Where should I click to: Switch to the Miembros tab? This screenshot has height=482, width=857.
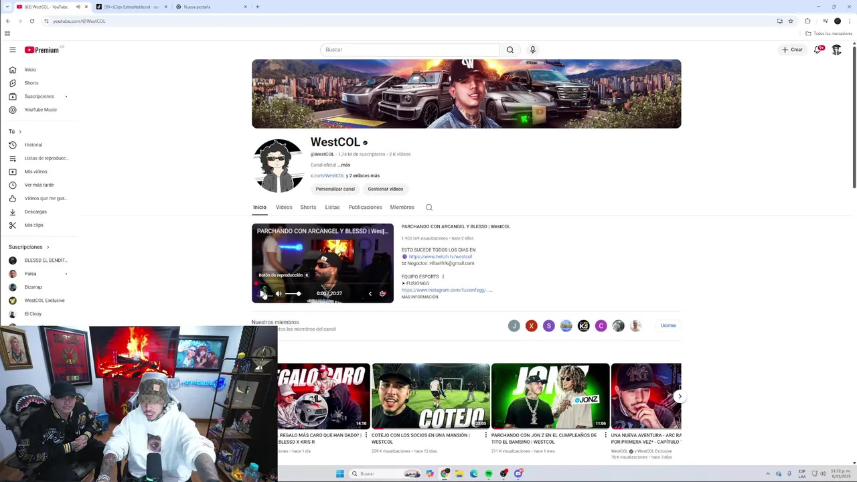[402, 208]
